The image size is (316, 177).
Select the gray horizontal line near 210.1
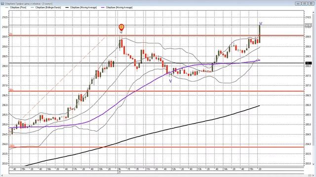click(x=157, y=25)
